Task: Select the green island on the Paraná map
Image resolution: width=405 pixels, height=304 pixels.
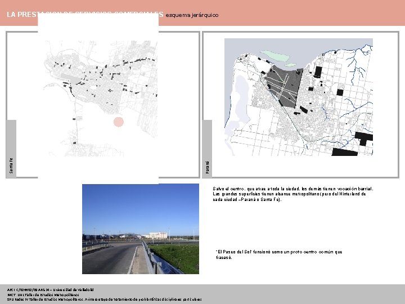Action: click(x=275, y=56)
